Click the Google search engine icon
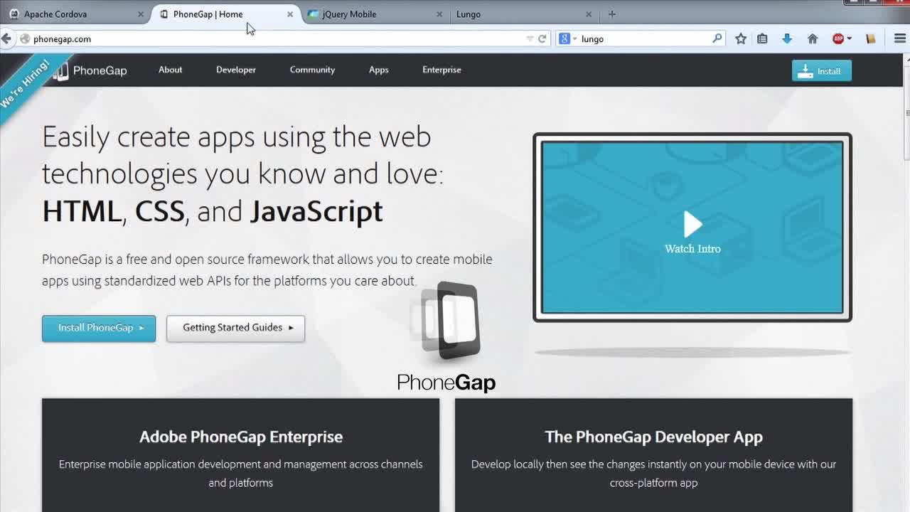Screen dimensions: 910x512 pyautogui.click(x=564, y=39)
